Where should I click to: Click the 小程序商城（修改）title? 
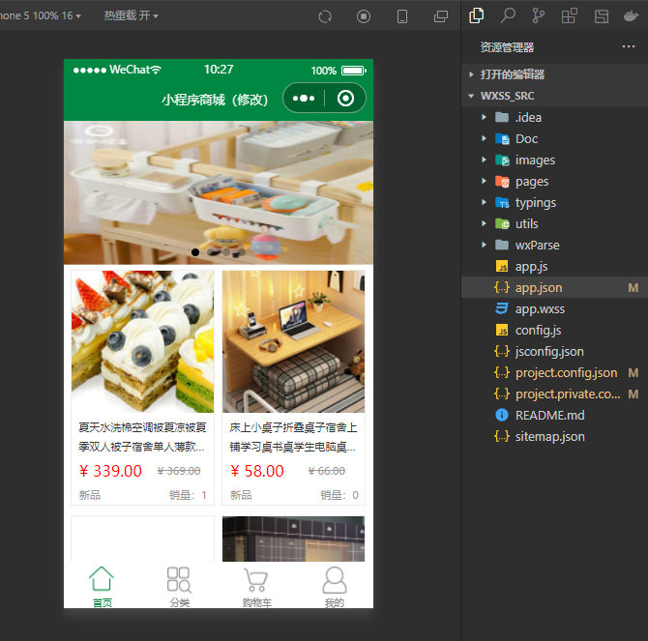coord(215,100)
